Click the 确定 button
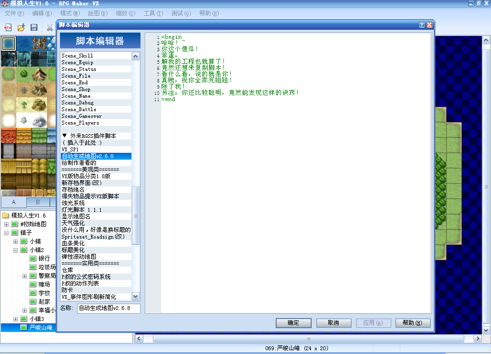 pos(293,323)
